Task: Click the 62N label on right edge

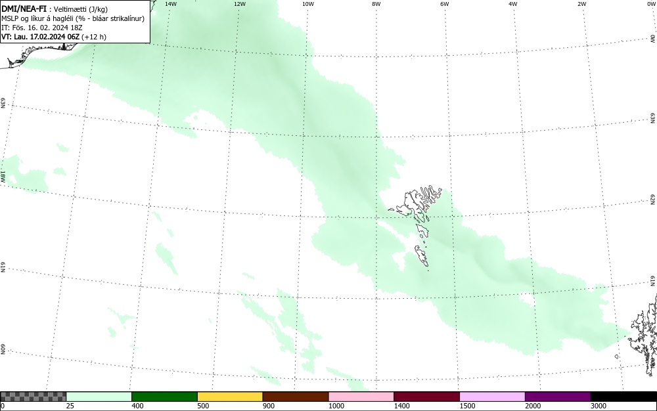Action: [653, 200]
